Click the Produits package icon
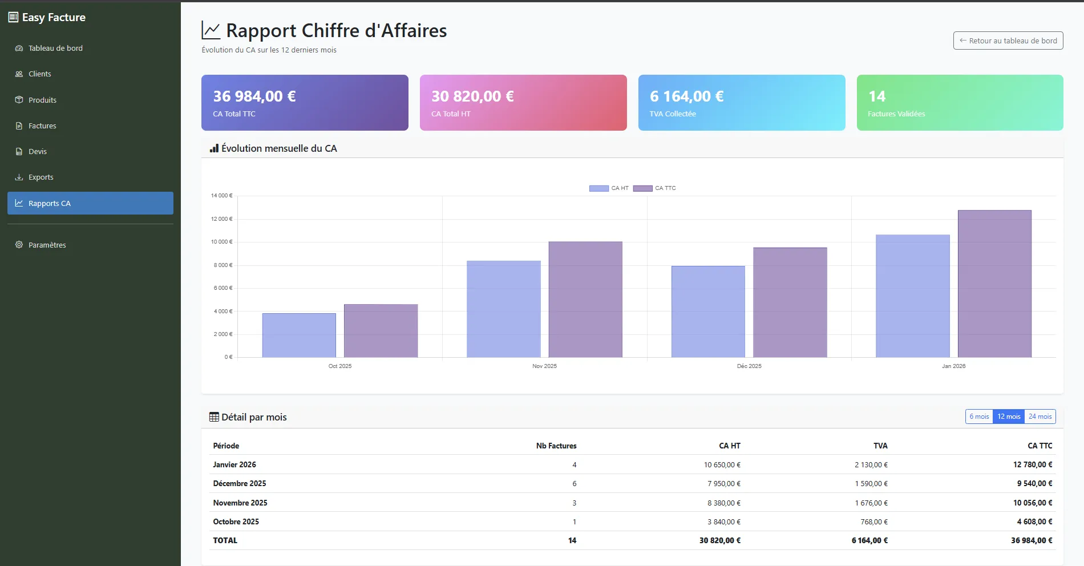The height and width of the screenshot is (566, 1084). (19, 100)
